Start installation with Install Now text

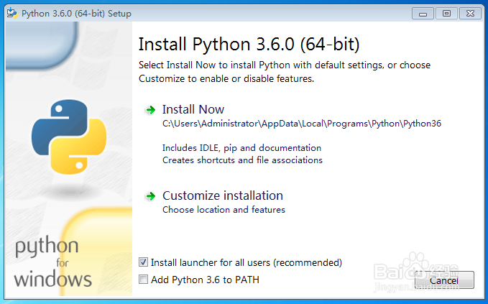(193, 109)
